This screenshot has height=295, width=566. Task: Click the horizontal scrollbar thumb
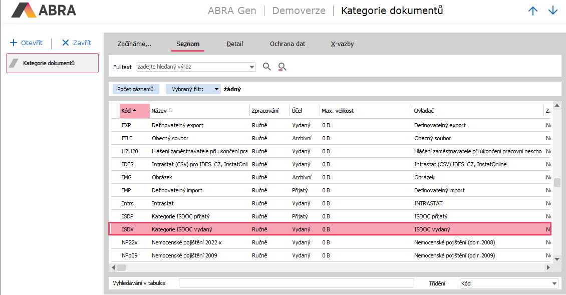(122, 267)
